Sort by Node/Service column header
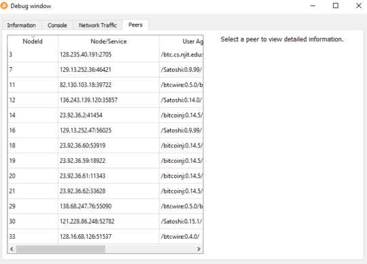 pyautogui.click(x=109, y=41)
